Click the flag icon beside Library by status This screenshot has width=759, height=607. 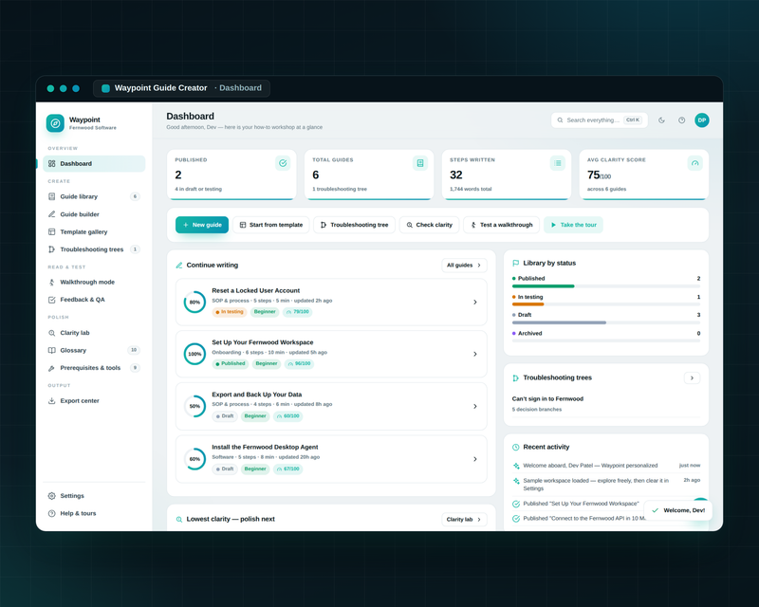click(x=515, y=263)
